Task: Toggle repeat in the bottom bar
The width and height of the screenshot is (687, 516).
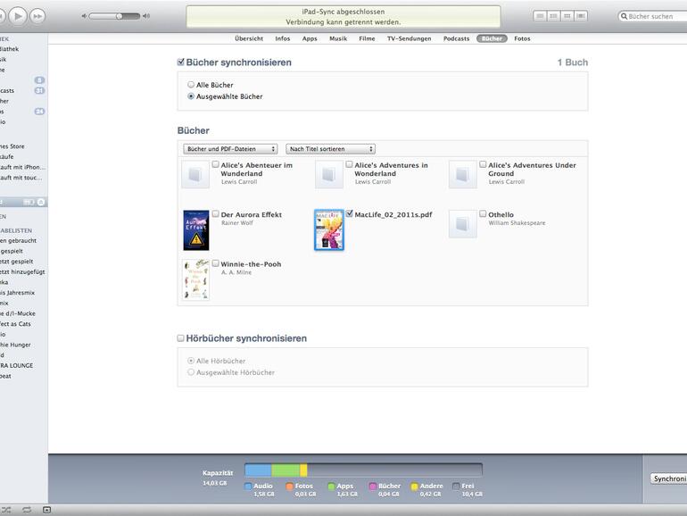Action: point(27,510)
